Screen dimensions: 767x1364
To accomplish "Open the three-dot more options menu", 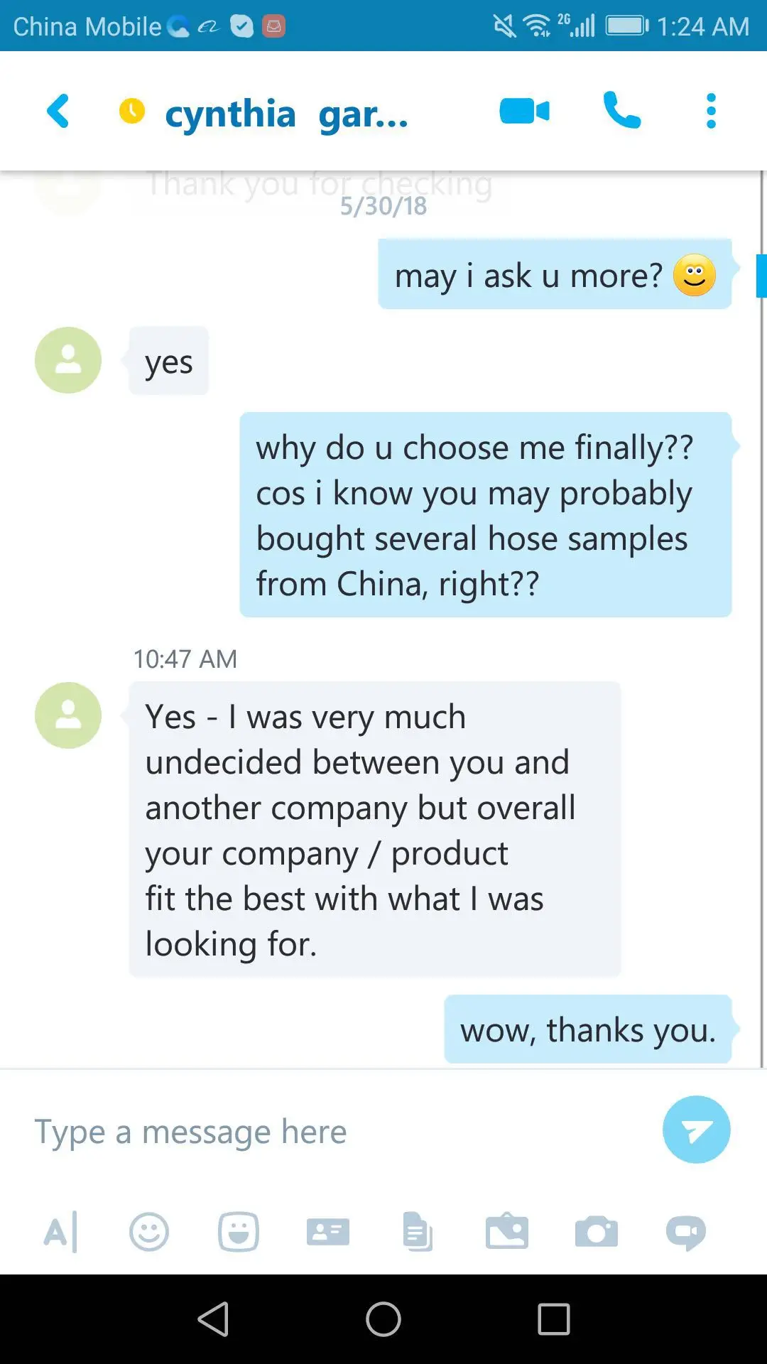I will click(x=711, y=111).
